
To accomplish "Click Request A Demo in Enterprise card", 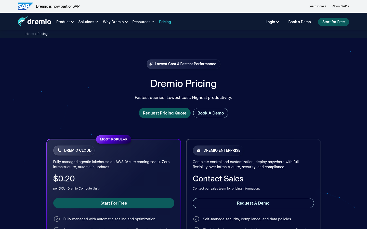I will click(x=253, y=203).
